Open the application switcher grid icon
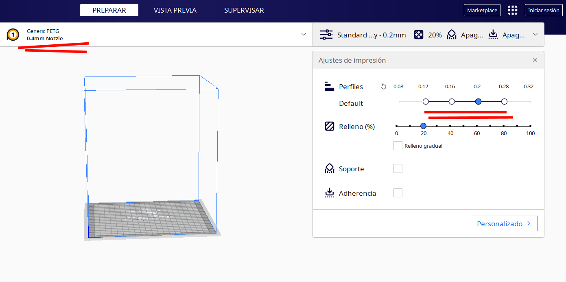 [513, 11]
